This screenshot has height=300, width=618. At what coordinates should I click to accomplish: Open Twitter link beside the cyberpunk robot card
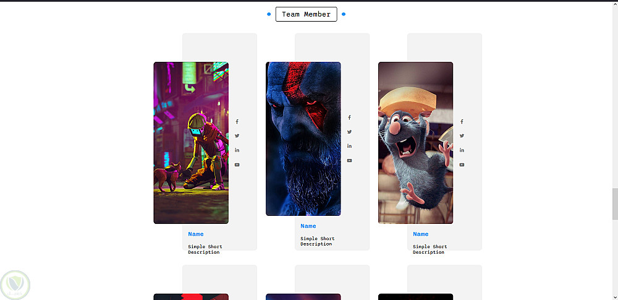coord(237,136)
